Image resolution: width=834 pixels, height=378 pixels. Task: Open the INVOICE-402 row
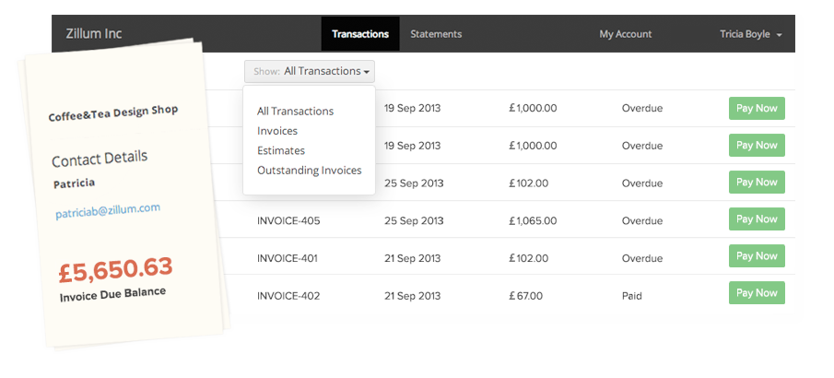[288, 296]
